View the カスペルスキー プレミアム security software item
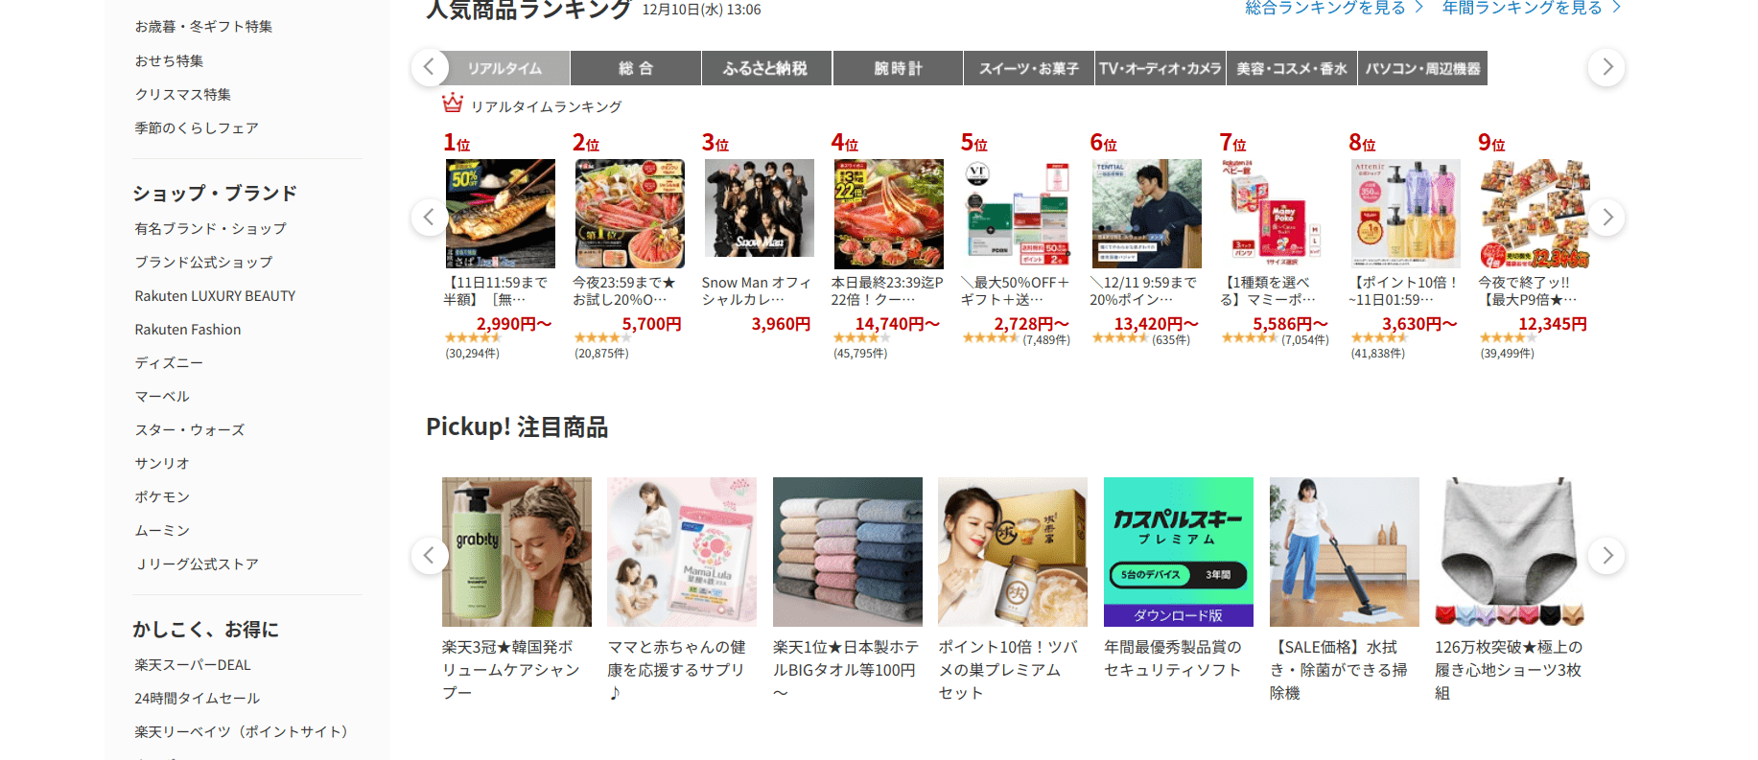Screen dimensions: 1758x760 point(1179,552)
